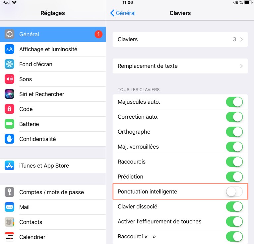This screenshot has width=254, height=244.
Task: Toggle off Clavier dissocié
Action: click(x=234, y=206)
